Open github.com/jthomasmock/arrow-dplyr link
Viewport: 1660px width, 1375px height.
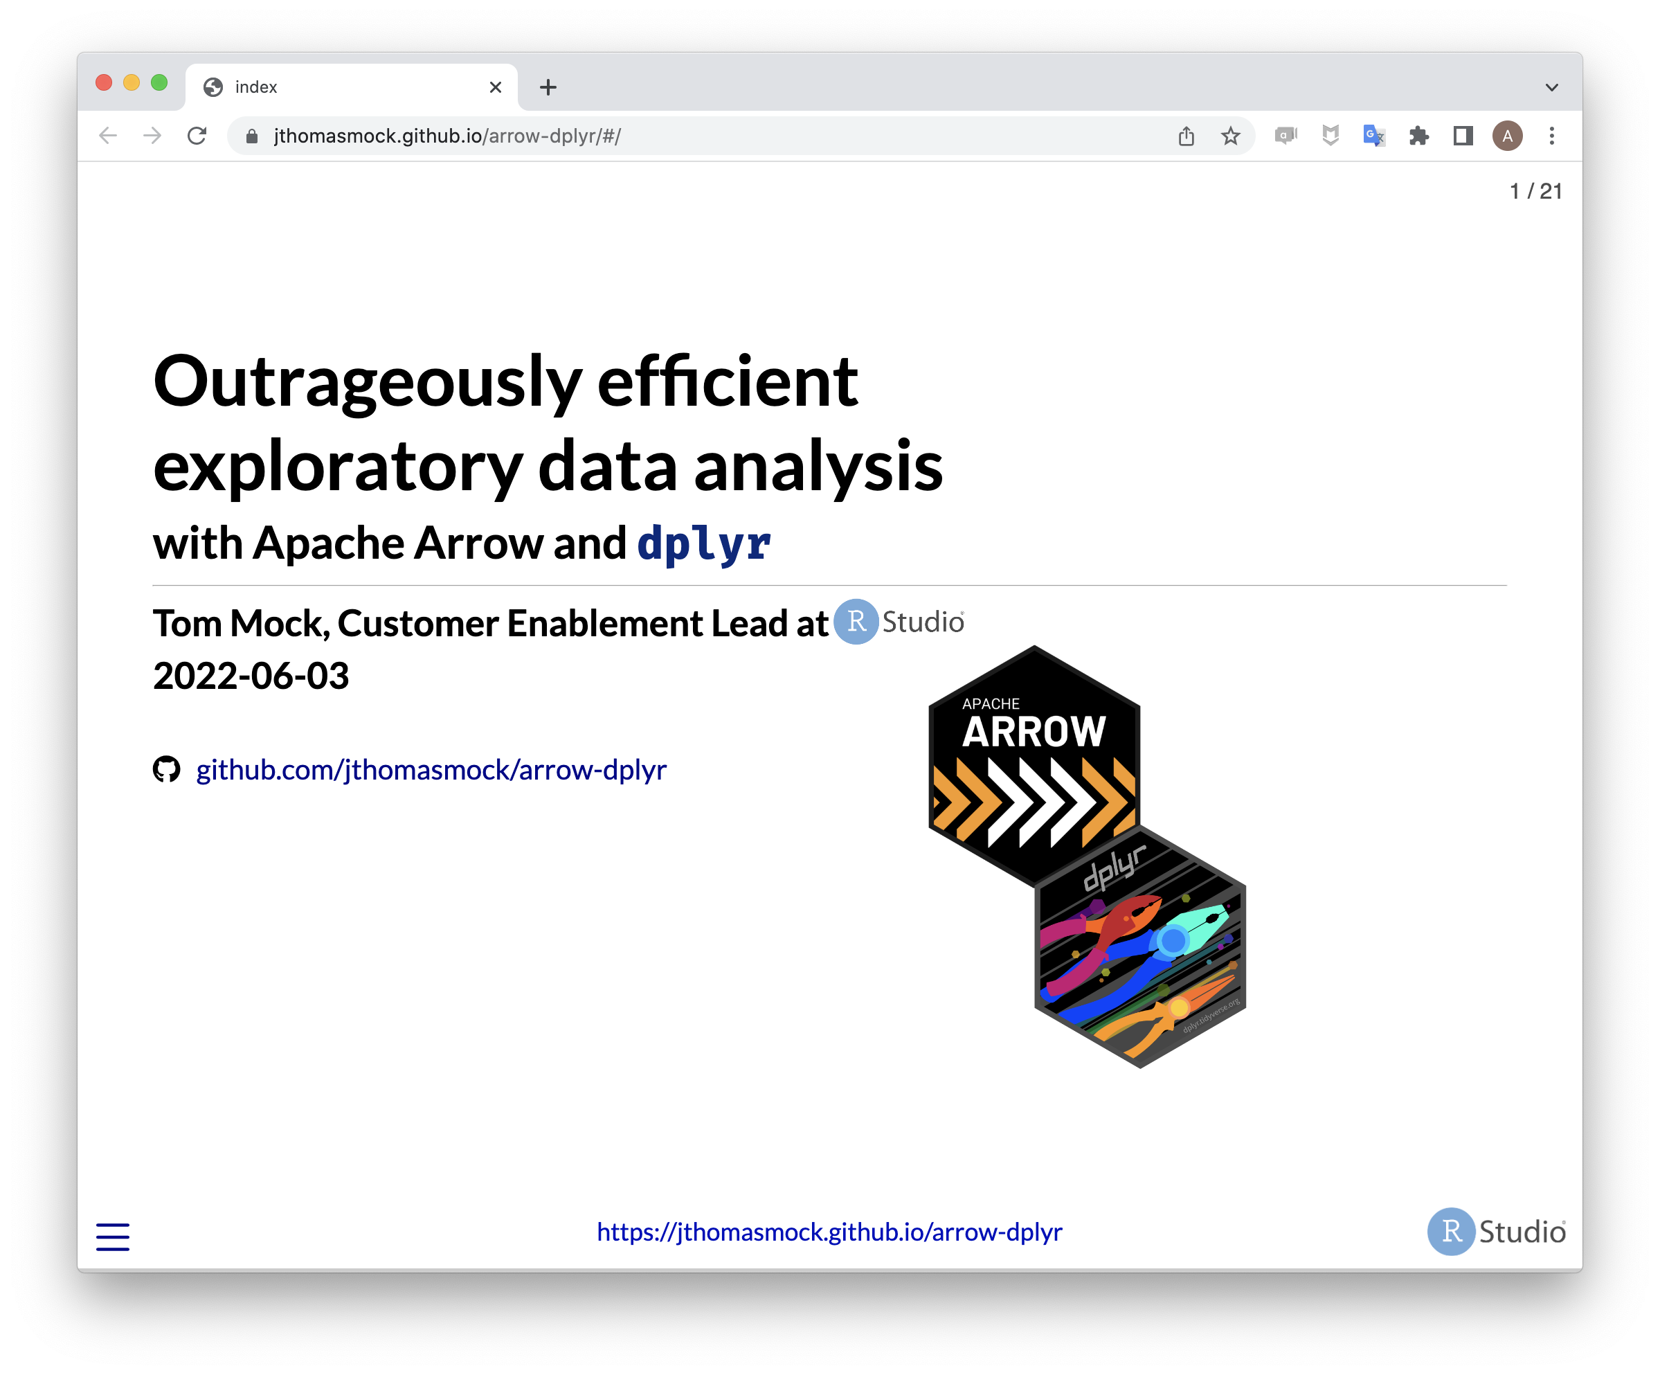point(431,769)
